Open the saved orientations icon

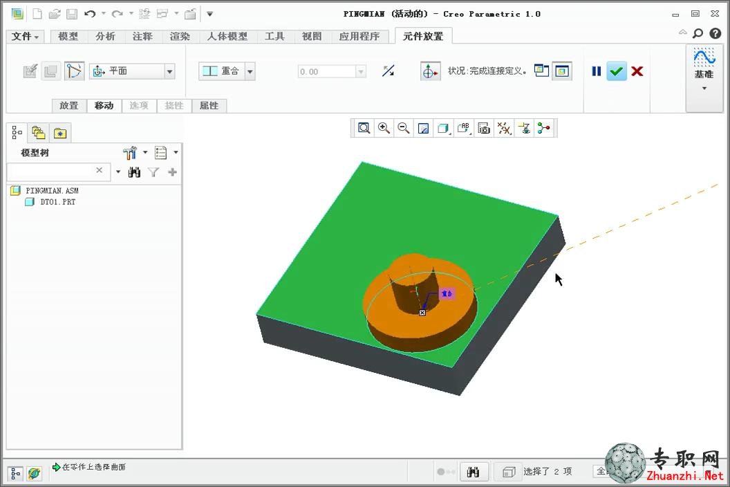click(x=463, y=128)
